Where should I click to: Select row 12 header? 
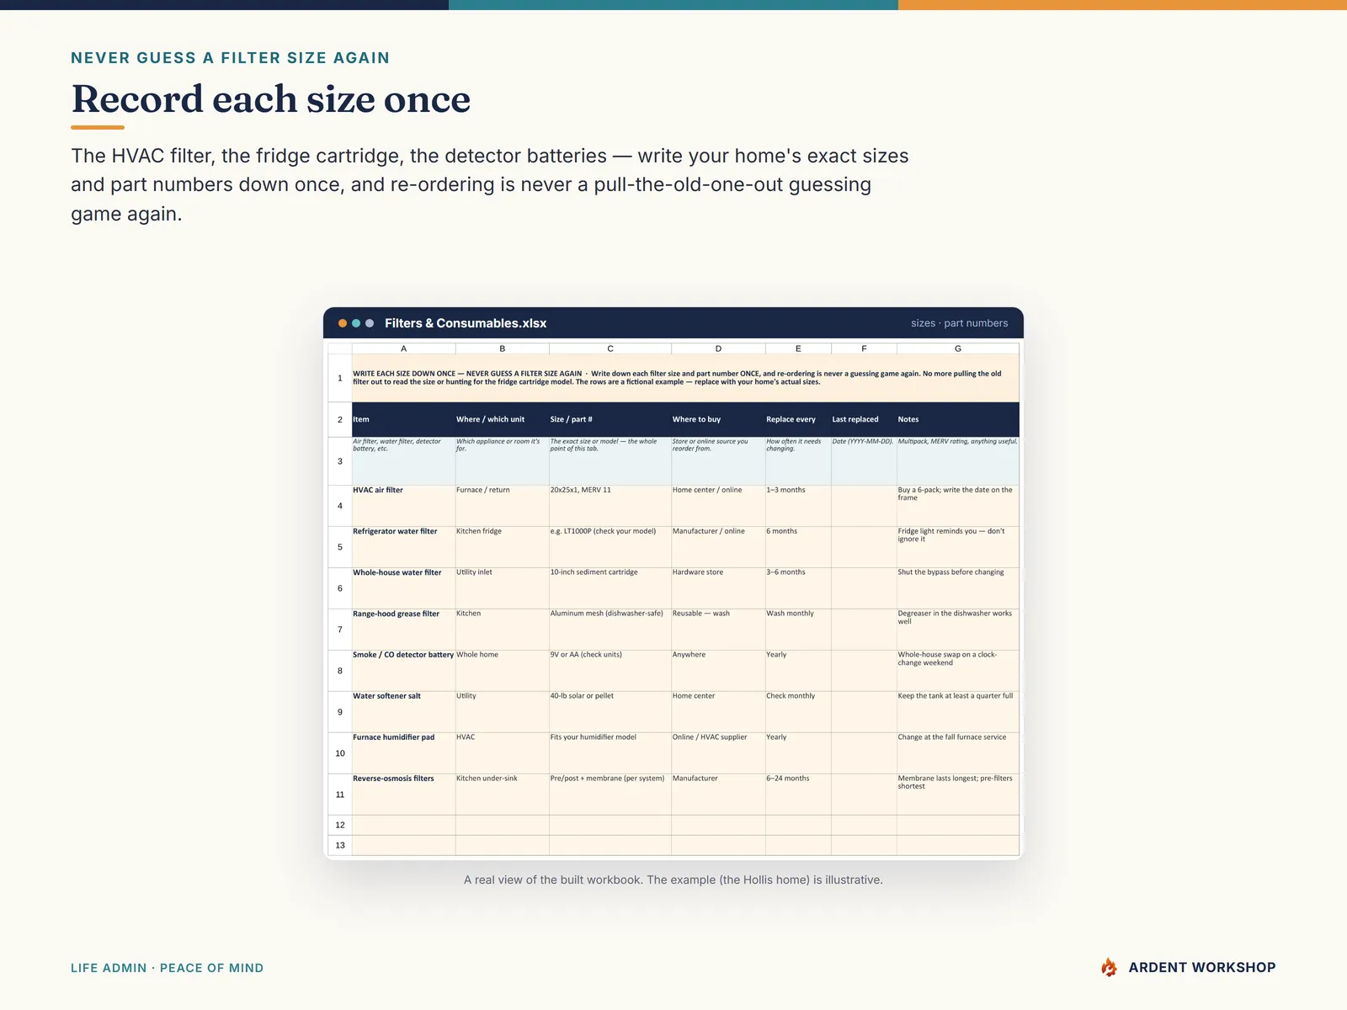(x=340, y=825)
